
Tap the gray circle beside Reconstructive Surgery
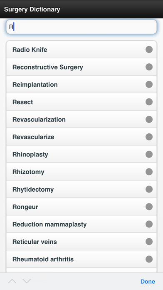point(149,67)
